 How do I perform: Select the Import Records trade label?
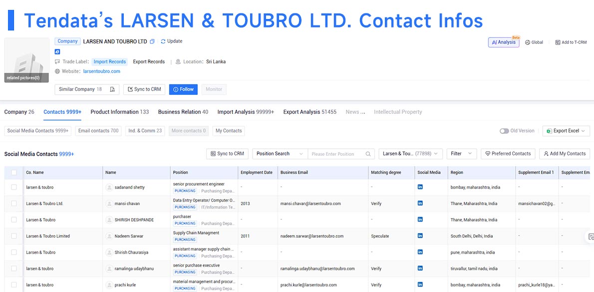[109, 62]
